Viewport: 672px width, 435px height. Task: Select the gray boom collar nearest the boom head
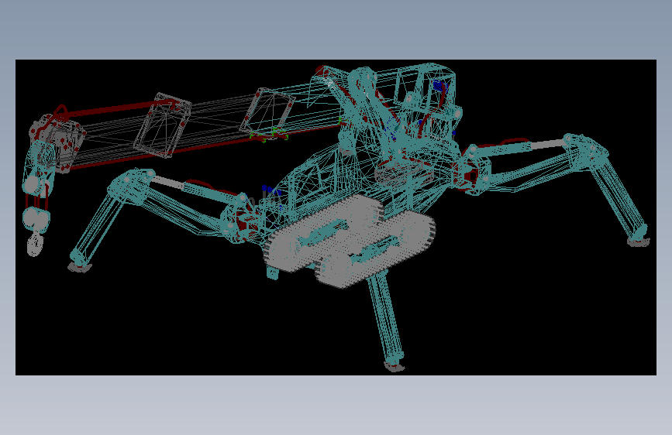pyautogui.click(x=163, y=125)
